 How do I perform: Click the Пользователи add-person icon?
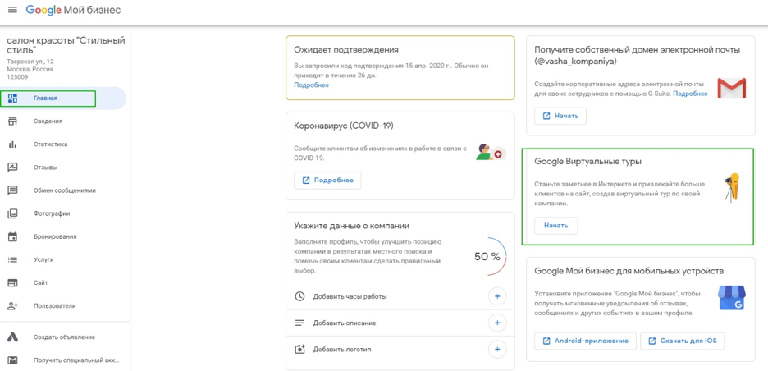pos(12,306)
